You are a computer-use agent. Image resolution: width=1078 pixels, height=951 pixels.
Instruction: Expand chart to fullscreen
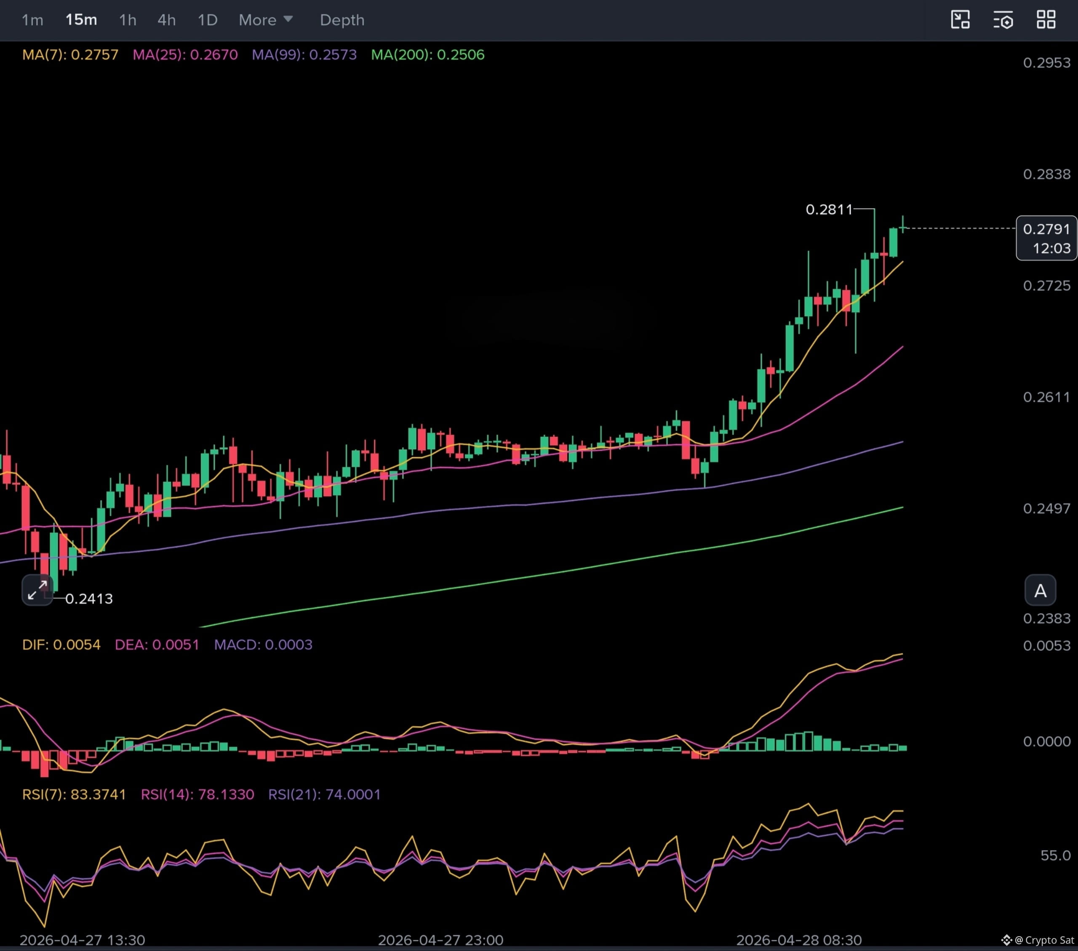click(37, 590)
